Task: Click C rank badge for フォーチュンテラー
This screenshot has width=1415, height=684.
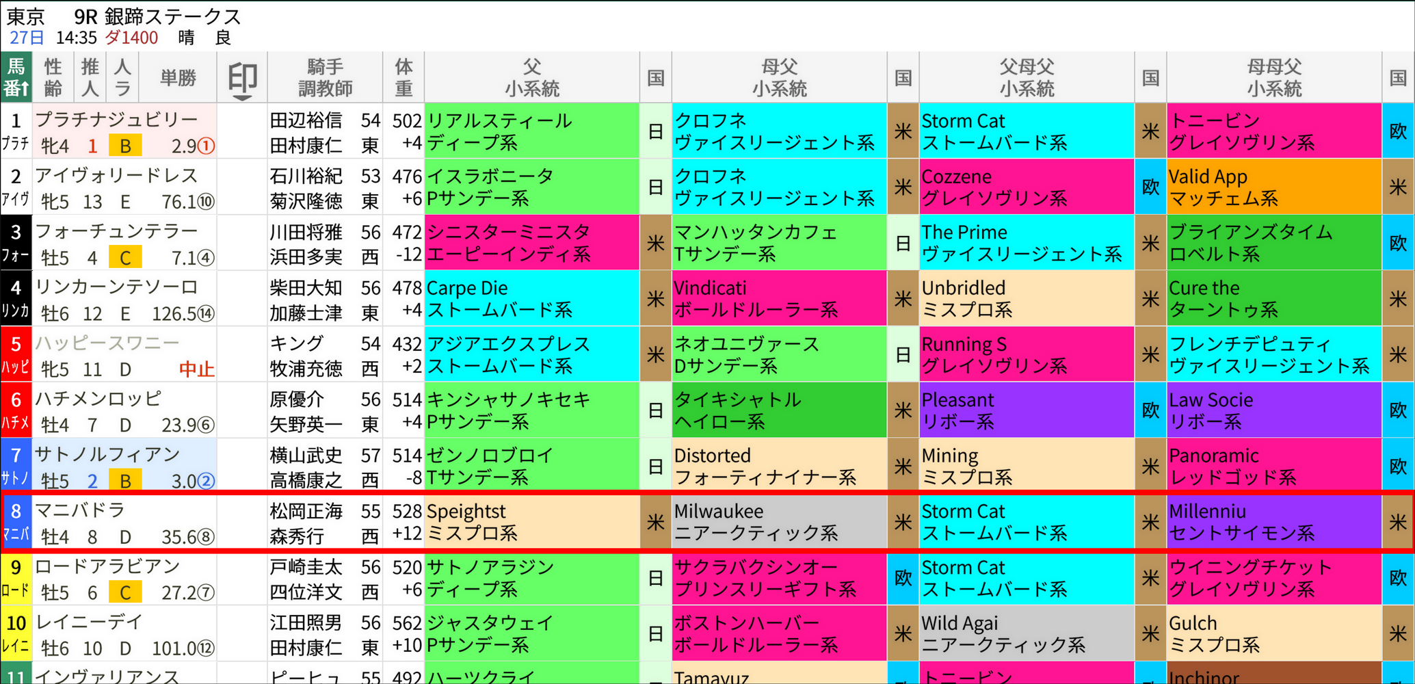Action: [125, 257]
